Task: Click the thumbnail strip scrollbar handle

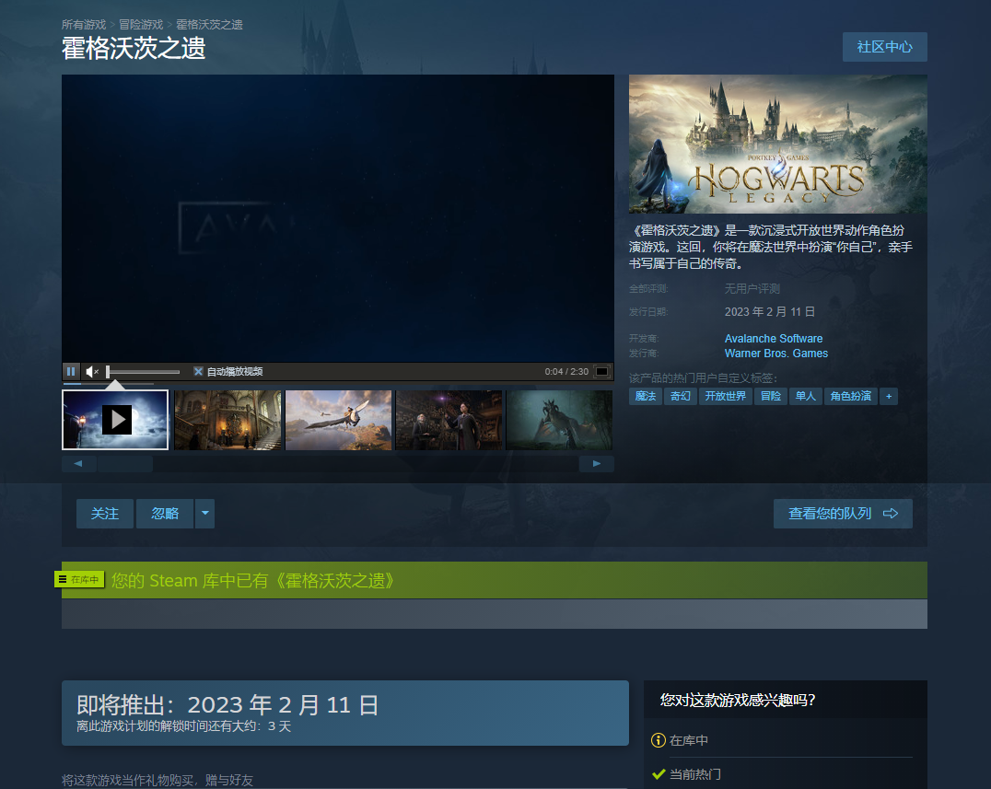Action: pos(125,464)
